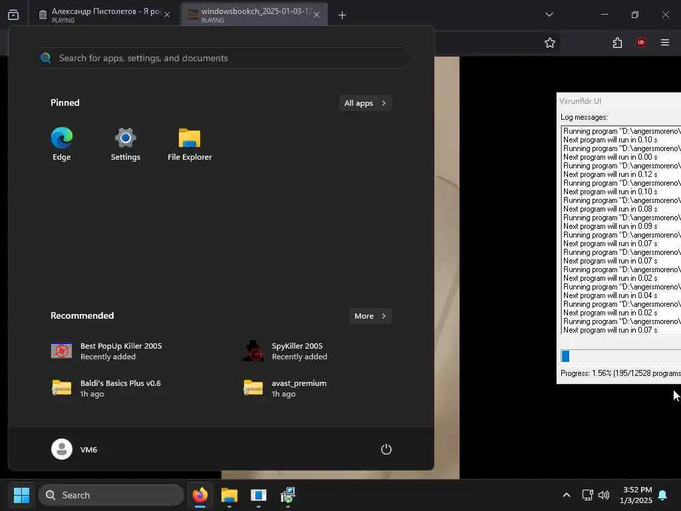Open avast_premium folder recommendation
Screen dimensions: 681x511
pyautogui.click(x=285, y=388)
